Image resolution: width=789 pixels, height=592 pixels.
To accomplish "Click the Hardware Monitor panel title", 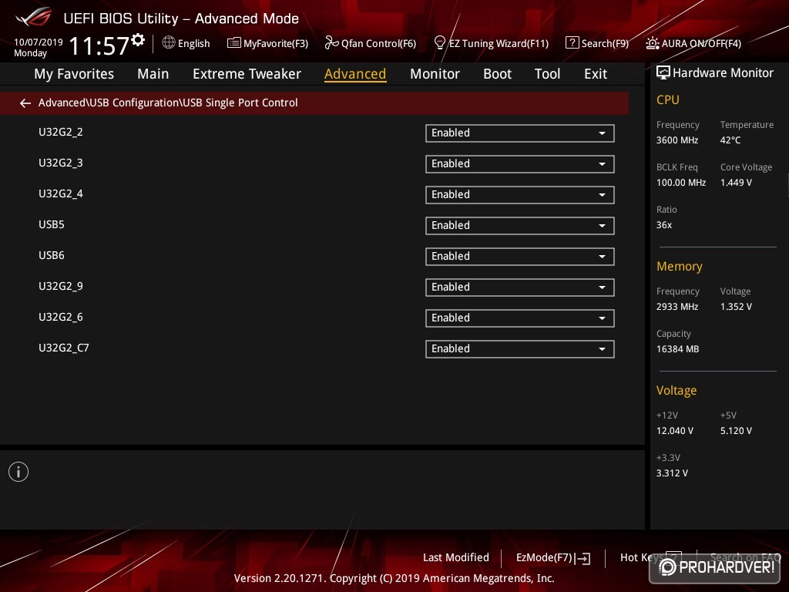I will coord(723,73).
